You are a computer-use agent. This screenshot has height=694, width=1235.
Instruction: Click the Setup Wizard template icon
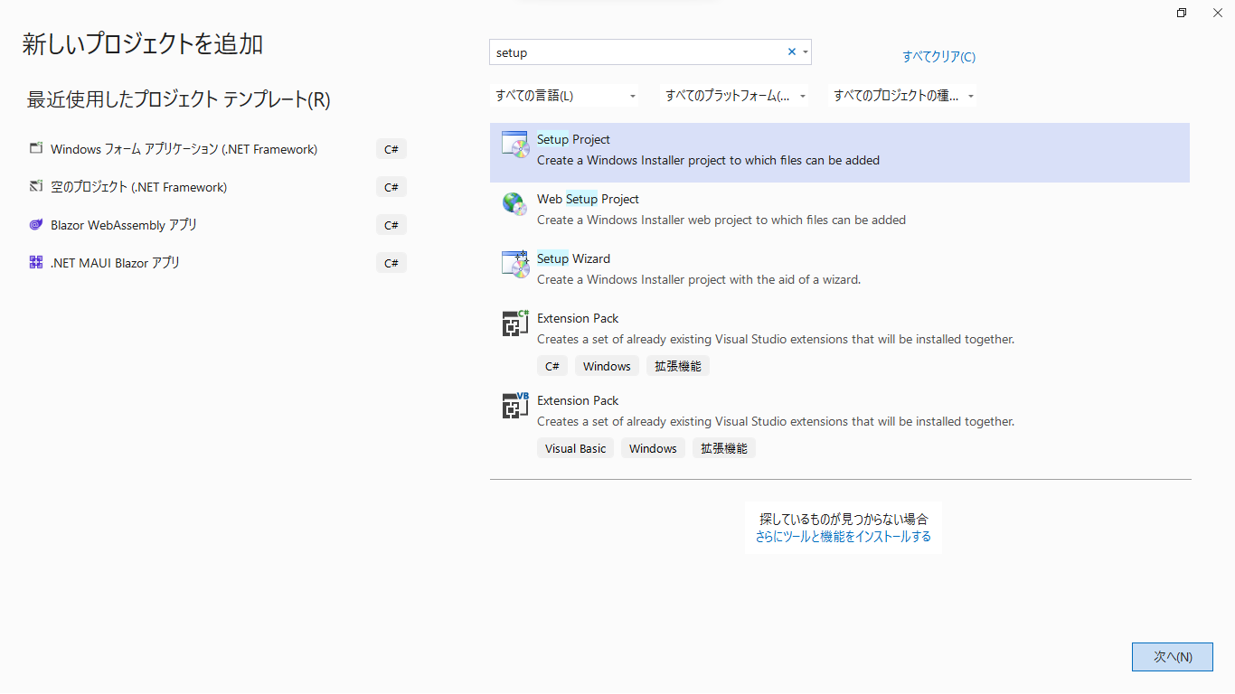point(514,264)
